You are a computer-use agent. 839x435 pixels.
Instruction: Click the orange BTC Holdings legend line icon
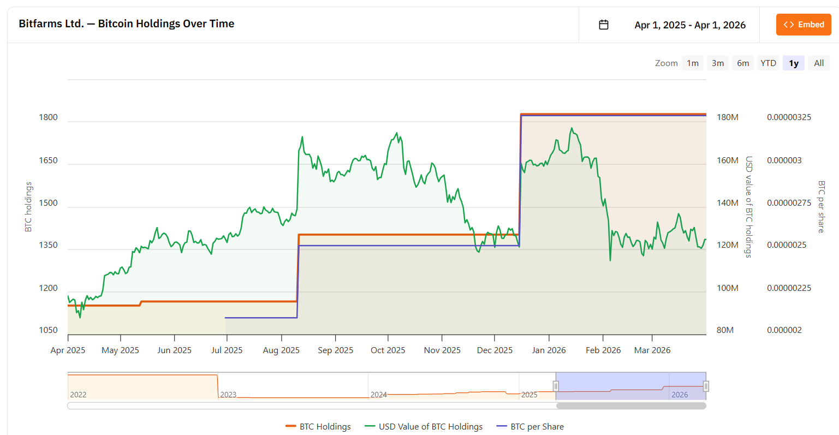tap(290, 427)
